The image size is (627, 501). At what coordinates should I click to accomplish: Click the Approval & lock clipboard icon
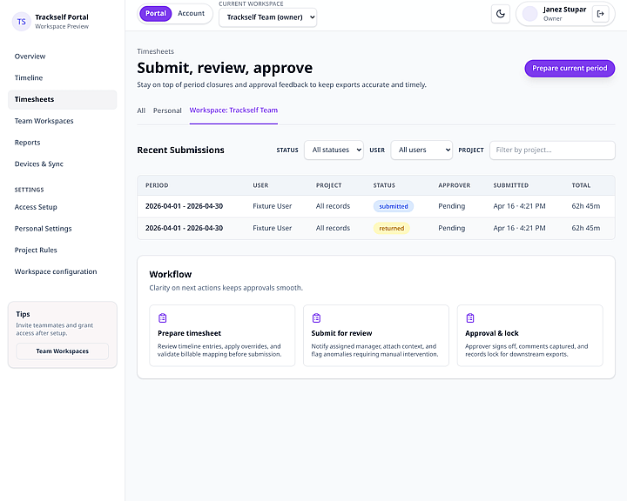click(470, 318)
